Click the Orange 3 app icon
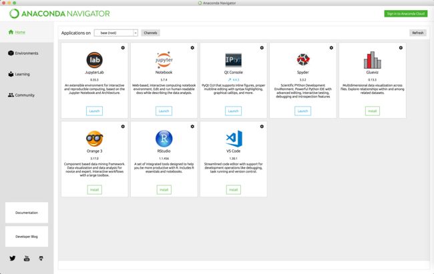The width and height of the screenshot is (434, 274). coord(94,139)
